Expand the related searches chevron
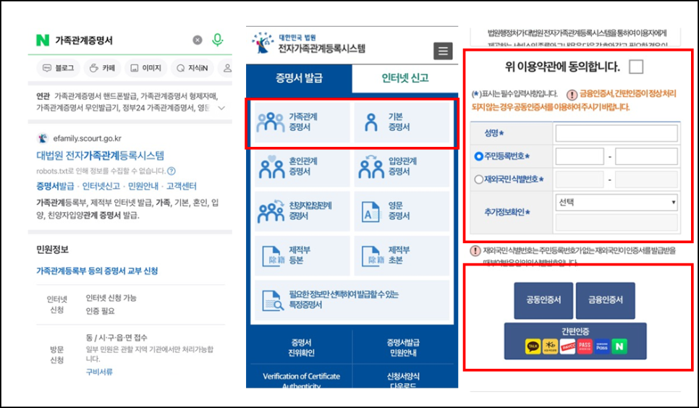 click(x=221, y=108)
